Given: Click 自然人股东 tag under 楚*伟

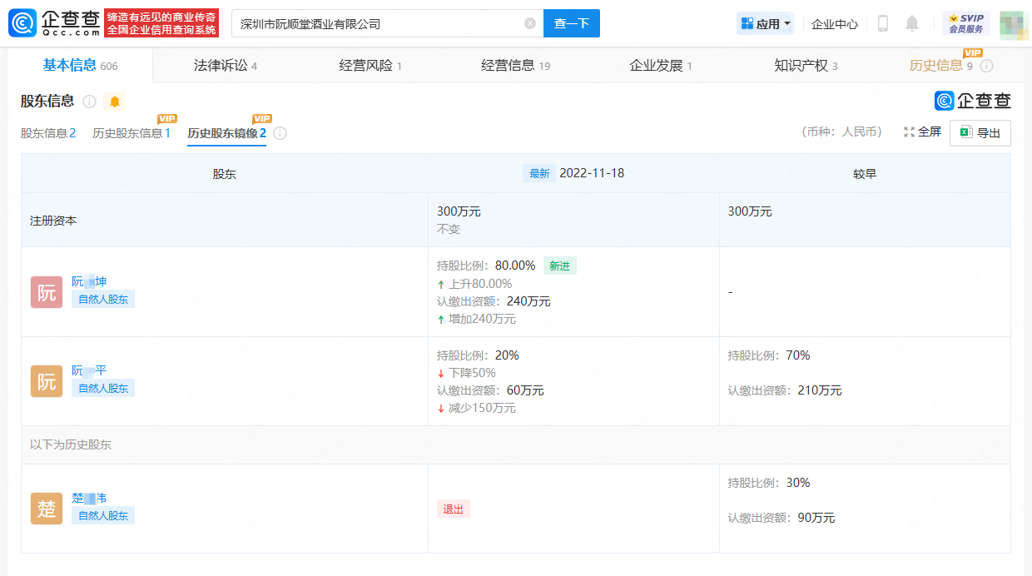Looking at the screenshot, I should [x=103, y=515].
